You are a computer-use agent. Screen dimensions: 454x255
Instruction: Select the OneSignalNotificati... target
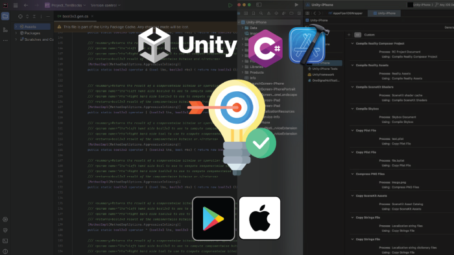[324, 80]
